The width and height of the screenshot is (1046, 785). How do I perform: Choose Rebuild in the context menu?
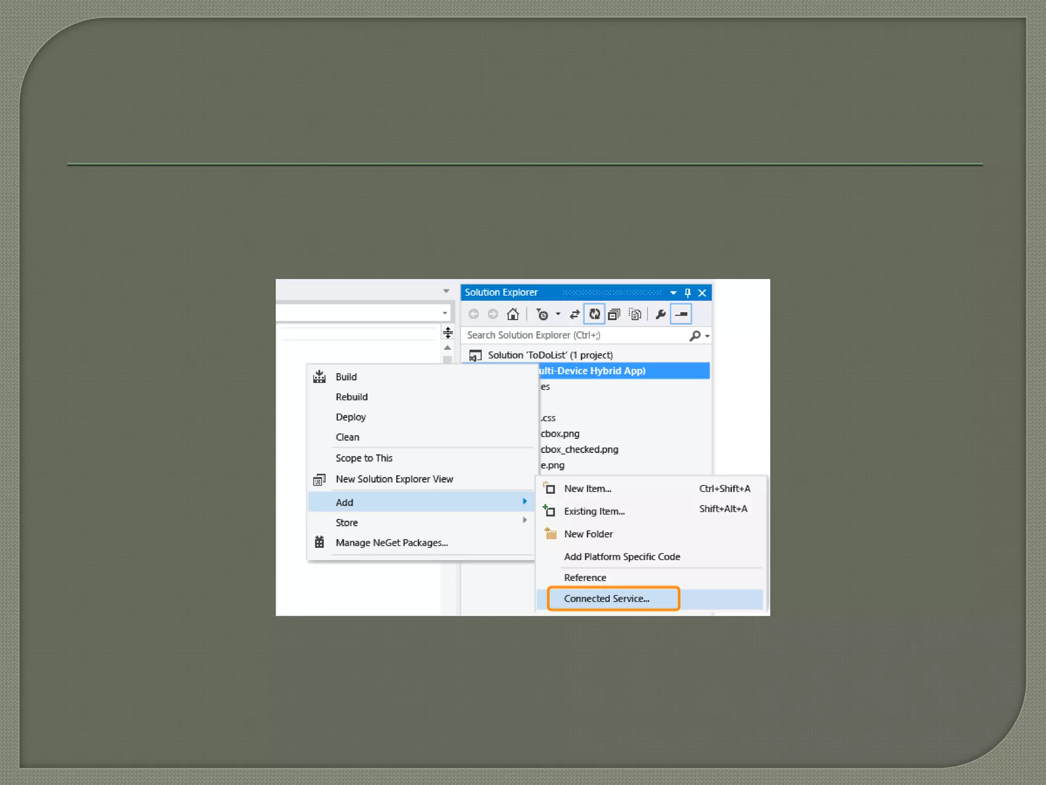click(x=351, y=397)
